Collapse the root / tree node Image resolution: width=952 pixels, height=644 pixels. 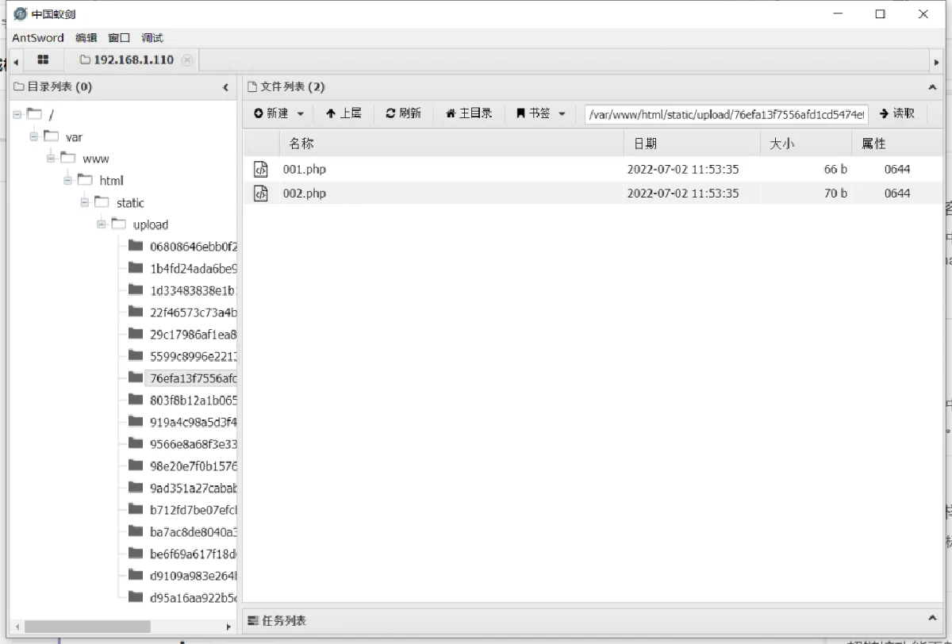17,114
